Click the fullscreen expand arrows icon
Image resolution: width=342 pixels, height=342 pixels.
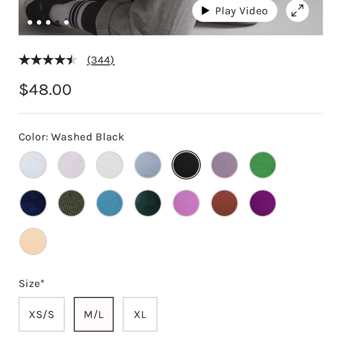pos(297,11)
